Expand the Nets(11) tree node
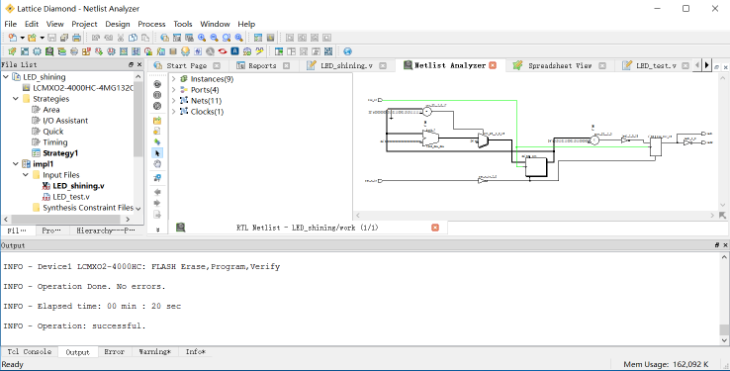The height and width of the screenshot is (371, 730). [174, 101]
